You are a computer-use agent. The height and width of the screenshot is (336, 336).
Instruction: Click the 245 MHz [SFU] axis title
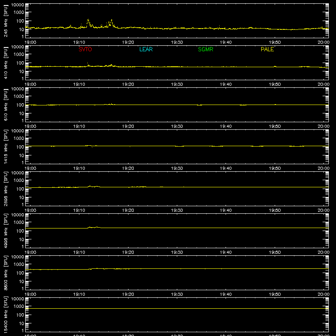pos(5,21)
